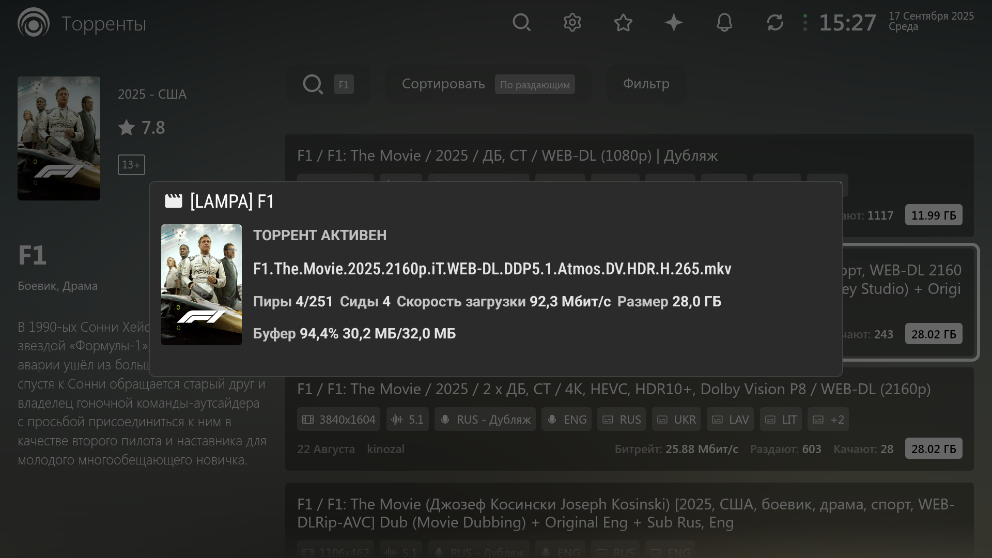The height and width of the screenshot is (558, 992).
Task: Click the four-point sparkle icon
Action: pyautogui.click(x=674, y=23)
